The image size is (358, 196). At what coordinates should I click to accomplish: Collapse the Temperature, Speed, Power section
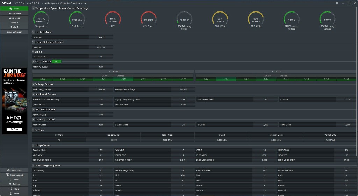tap(33, 8)
